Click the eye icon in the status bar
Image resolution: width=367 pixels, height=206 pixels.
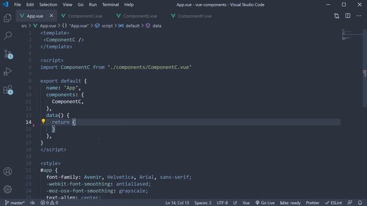[x=33, y=203]
